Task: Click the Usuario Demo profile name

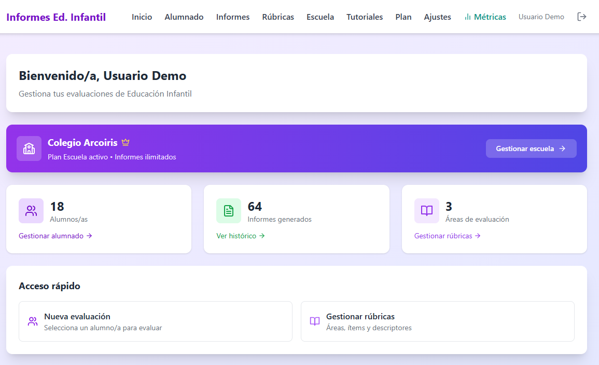Action: pos(541,17)
